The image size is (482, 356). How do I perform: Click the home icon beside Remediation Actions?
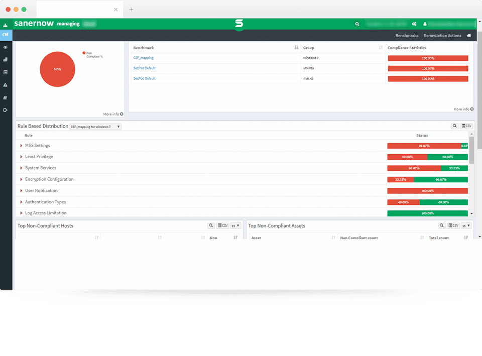point(469,36)
